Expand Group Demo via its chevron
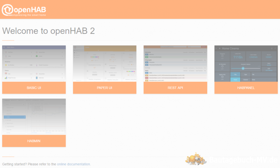Screen dimensions: 280x168 point(62,74)
